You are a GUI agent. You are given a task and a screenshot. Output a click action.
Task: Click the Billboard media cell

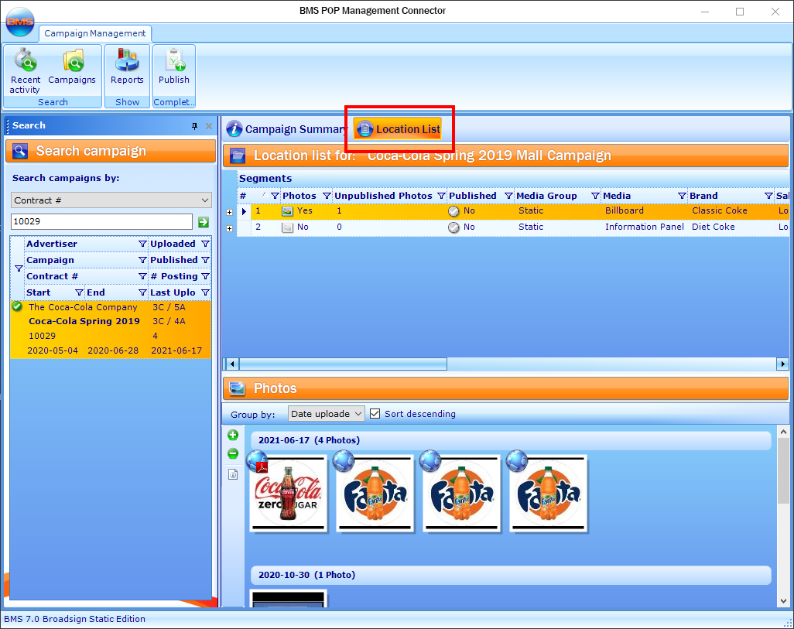(x=624, y=210)
